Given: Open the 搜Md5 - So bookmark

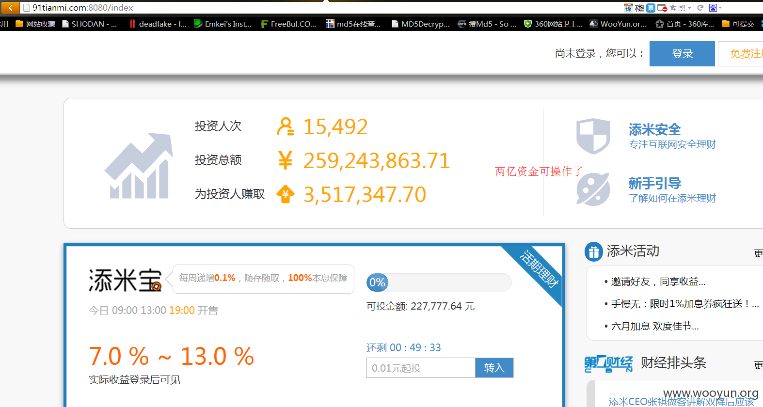Looking at the screenshot, I should pos(487,24).
